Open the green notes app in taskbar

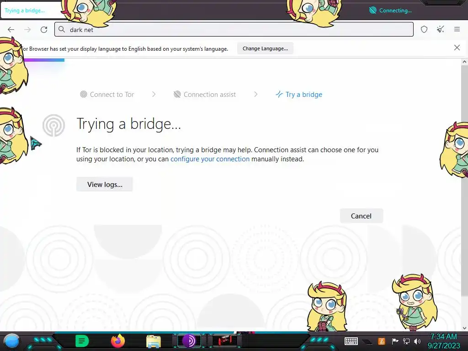pos(82,341)
